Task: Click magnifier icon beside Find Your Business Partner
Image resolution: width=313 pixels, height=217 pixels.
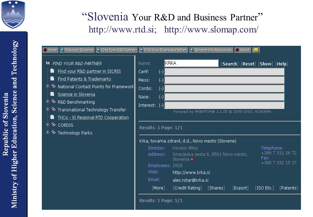Action: [x=141, y=50]
